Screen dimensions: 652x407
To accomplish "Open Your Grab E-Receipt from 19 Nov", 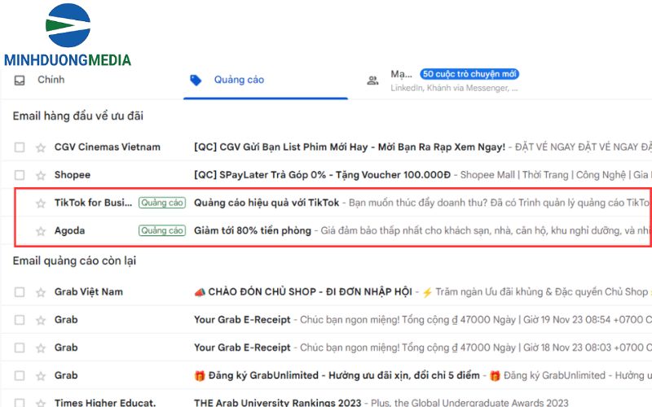I will [x=242, y=320].
